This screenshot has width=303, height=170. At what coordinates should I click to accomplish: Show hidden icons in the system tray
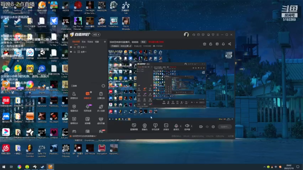pos(264,167)
